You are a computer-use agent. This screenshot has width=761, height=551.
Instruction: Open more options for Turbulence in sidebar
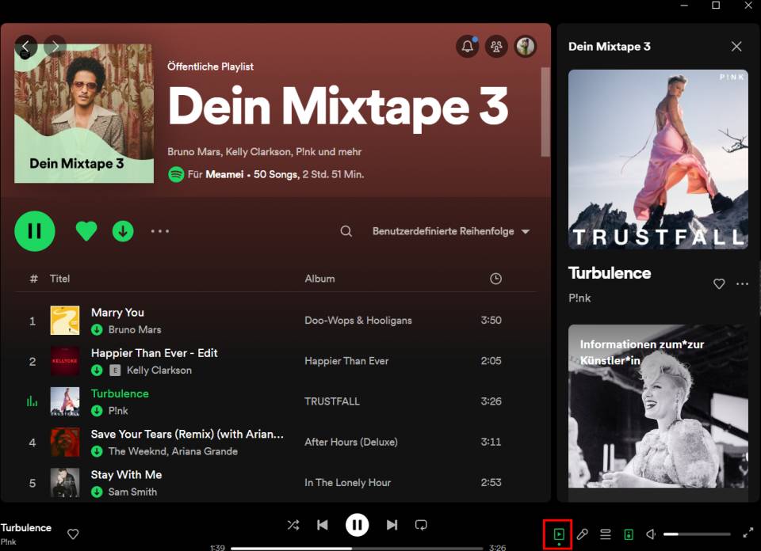[x=742, y=283]
